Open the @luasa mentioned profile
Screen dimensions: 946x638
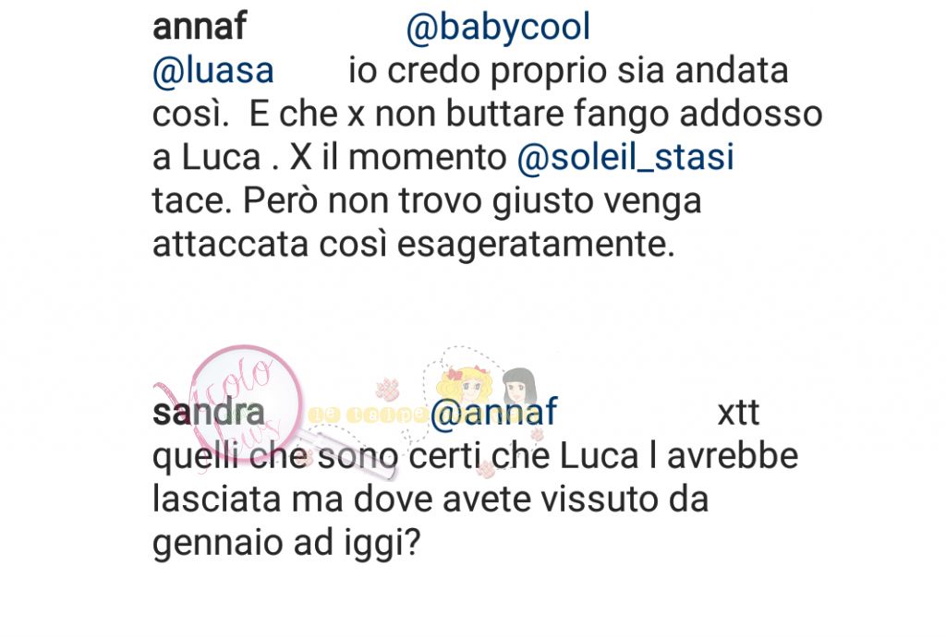point(213,71)
